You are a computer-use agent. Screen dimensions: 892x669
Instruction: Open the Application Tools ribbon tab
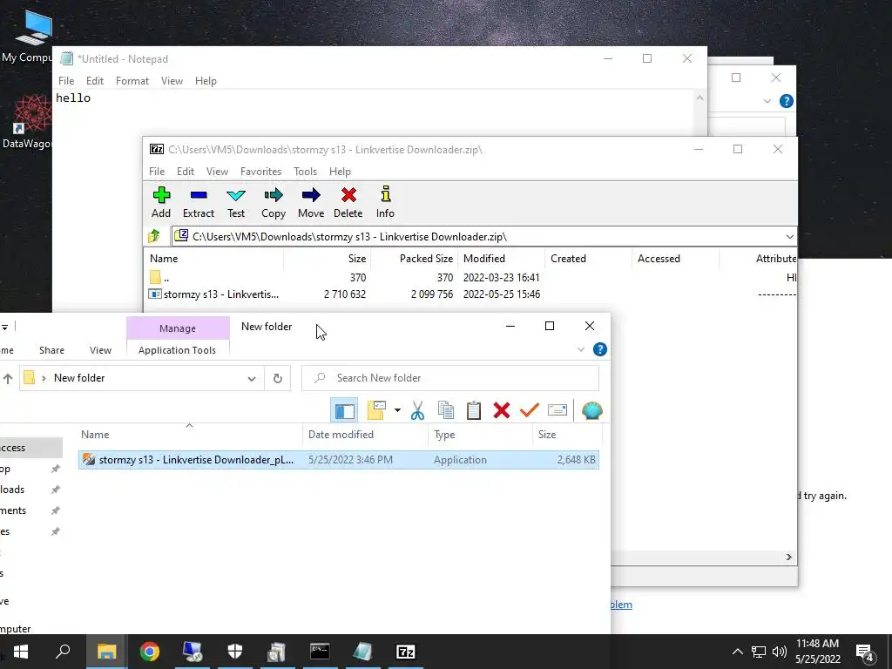[x=177, y=350]
